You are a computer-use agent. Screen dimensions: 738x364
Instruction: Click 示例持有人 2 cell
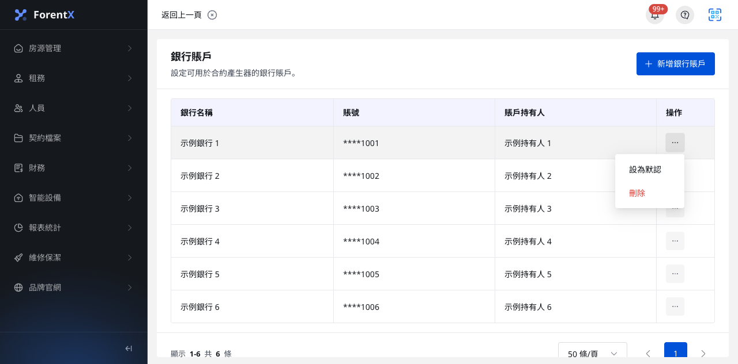(576, 175)
